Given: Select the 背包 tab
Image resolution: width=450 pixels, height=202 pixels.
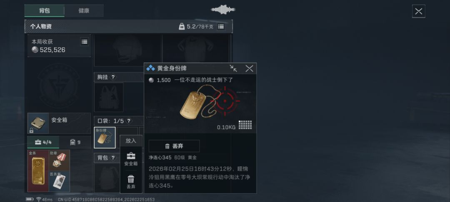Looking at the screenshot, I should (45, 11).
